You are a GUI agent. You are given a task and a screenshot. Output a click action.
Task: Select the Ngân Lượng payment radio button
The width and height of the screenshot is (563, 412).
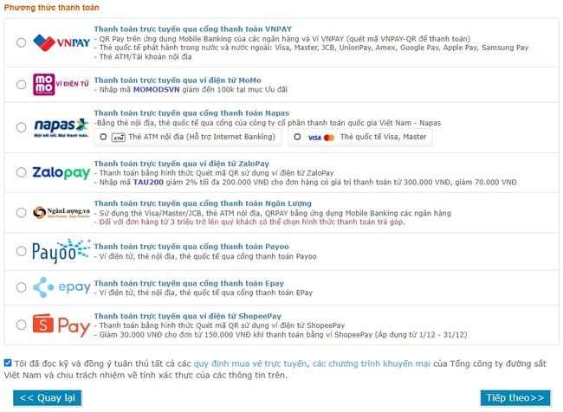tap(21, 212)
